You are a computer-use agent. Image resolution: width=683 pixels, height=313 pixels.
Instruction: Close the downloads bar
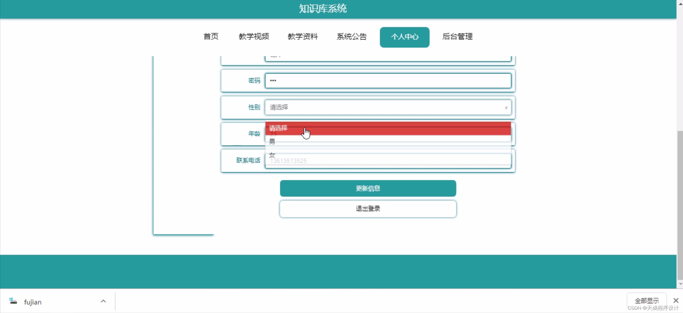point(676,300)
